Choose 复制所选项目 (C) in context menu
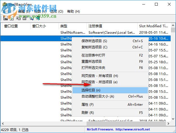 coord(110,47)
